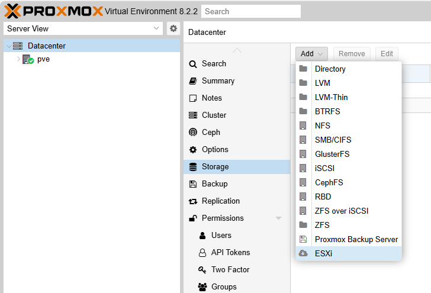Screen dimensions: 431x293
Task: Open the Replication section
Action: tap(237, 201)
